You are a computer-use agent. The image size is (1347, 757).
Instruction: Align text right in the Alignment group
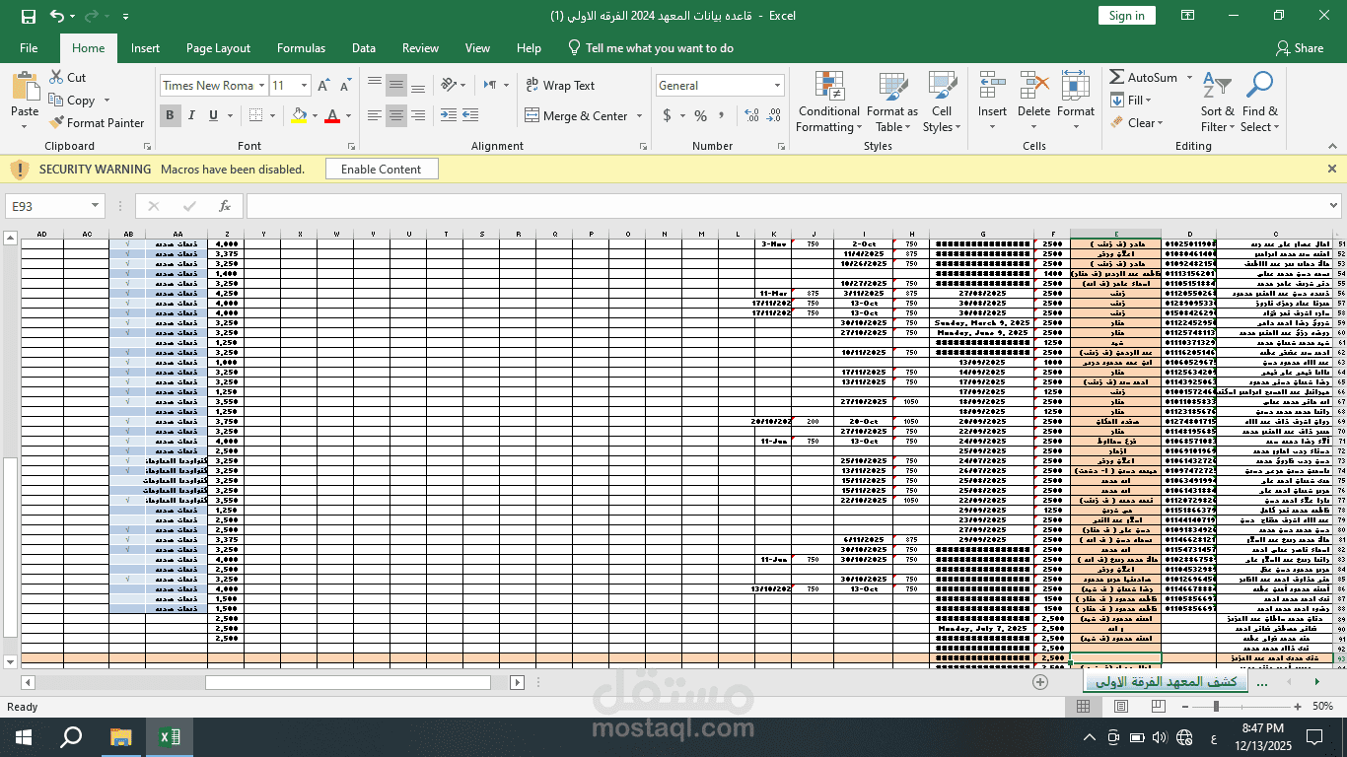pyautogui.click(x=418, y=115)
